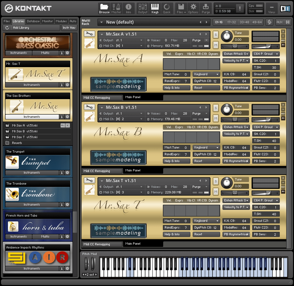Click the Mr.Sax A saxophone thumbnail

[x=89, y=43]
